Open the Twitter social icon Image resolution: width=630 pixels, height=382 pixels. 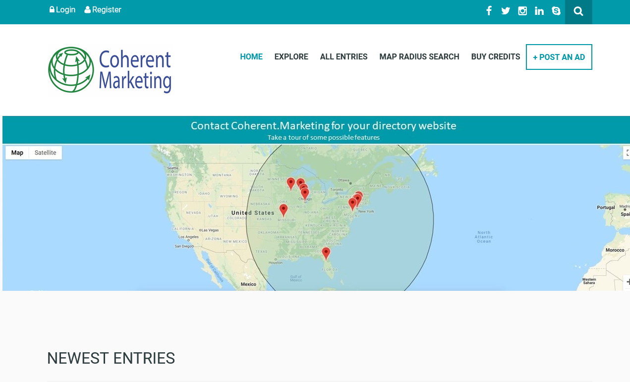(506, 11)
